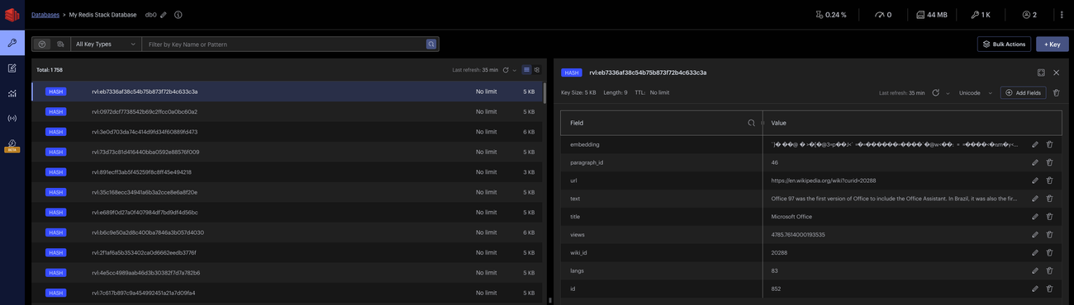The image size is (1074, 305).
Task: Delete the embedding field
Action: click(x=1049, y=144)
